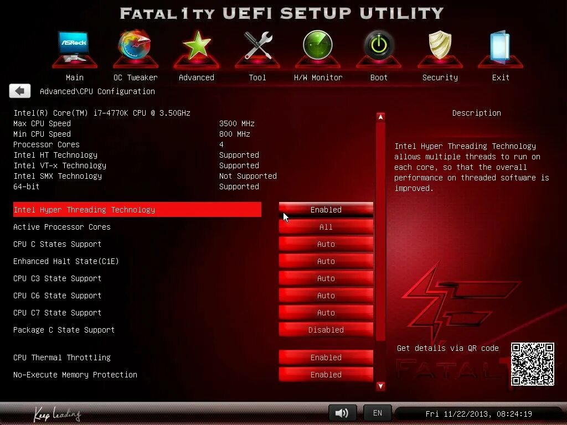Open Hyper Threading Enabled dropdown
The width and height of the screenshot is (567, 425).
coord(326,210)
